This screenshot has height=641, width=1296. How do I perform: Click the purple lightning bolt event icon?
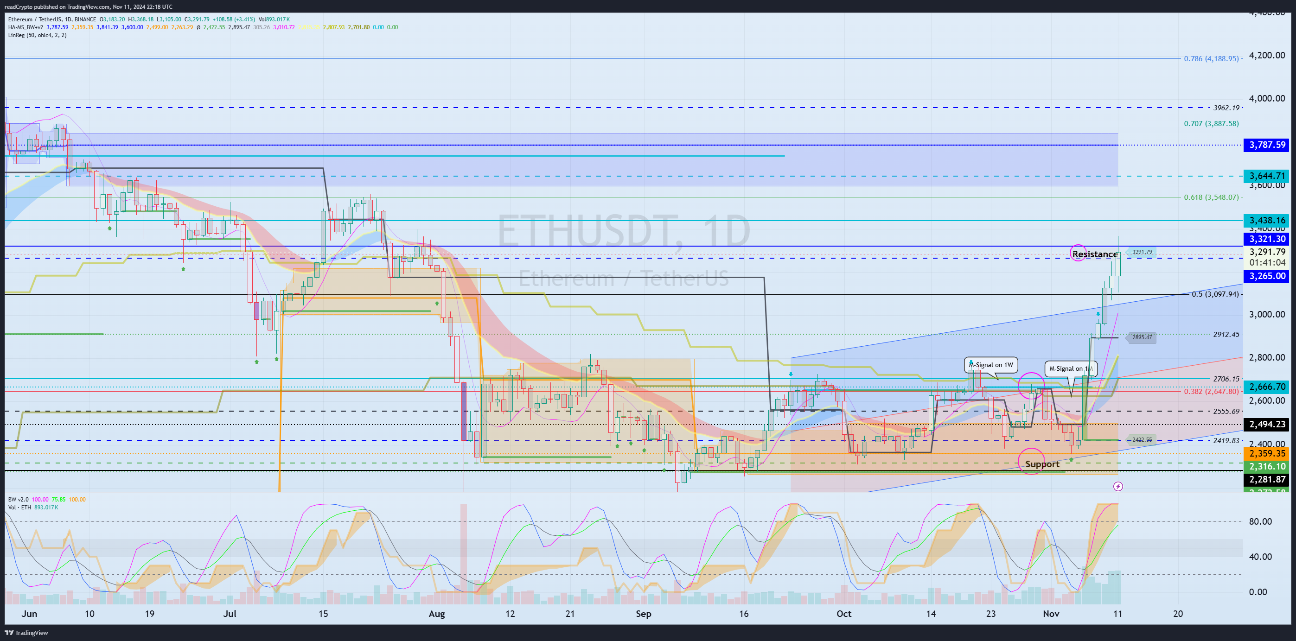pyautogui.click(x=1118, y=486)
